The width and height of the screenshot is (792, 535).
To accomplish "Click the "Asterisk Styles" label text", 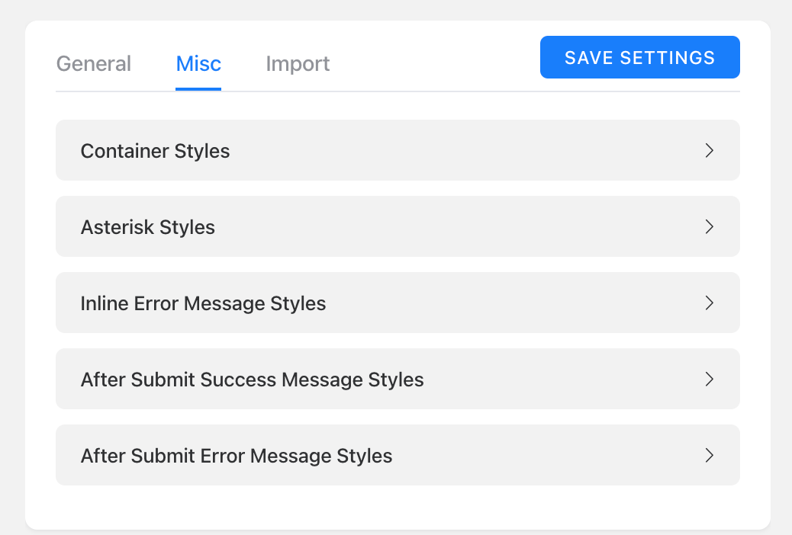I will tap(147, 227).
